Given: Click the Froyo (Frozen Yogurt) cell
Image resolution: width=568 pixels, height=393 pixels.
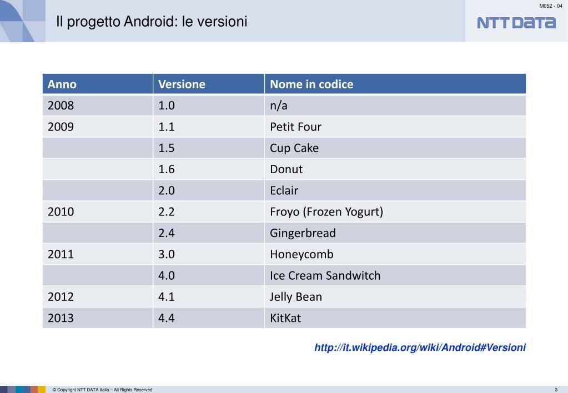Looking at the screenshot, I should pos(395,211).
